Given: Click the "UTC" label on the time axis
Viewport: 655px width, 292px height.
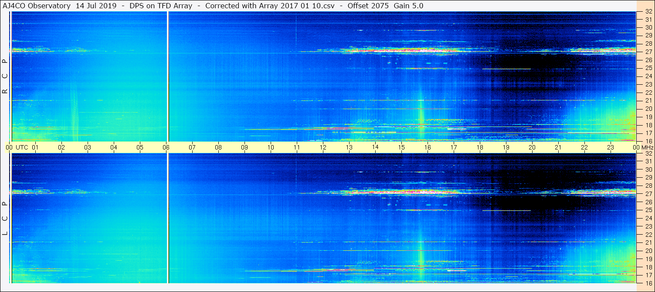Looking at the screenshot, I should click(x=22, y=147).
